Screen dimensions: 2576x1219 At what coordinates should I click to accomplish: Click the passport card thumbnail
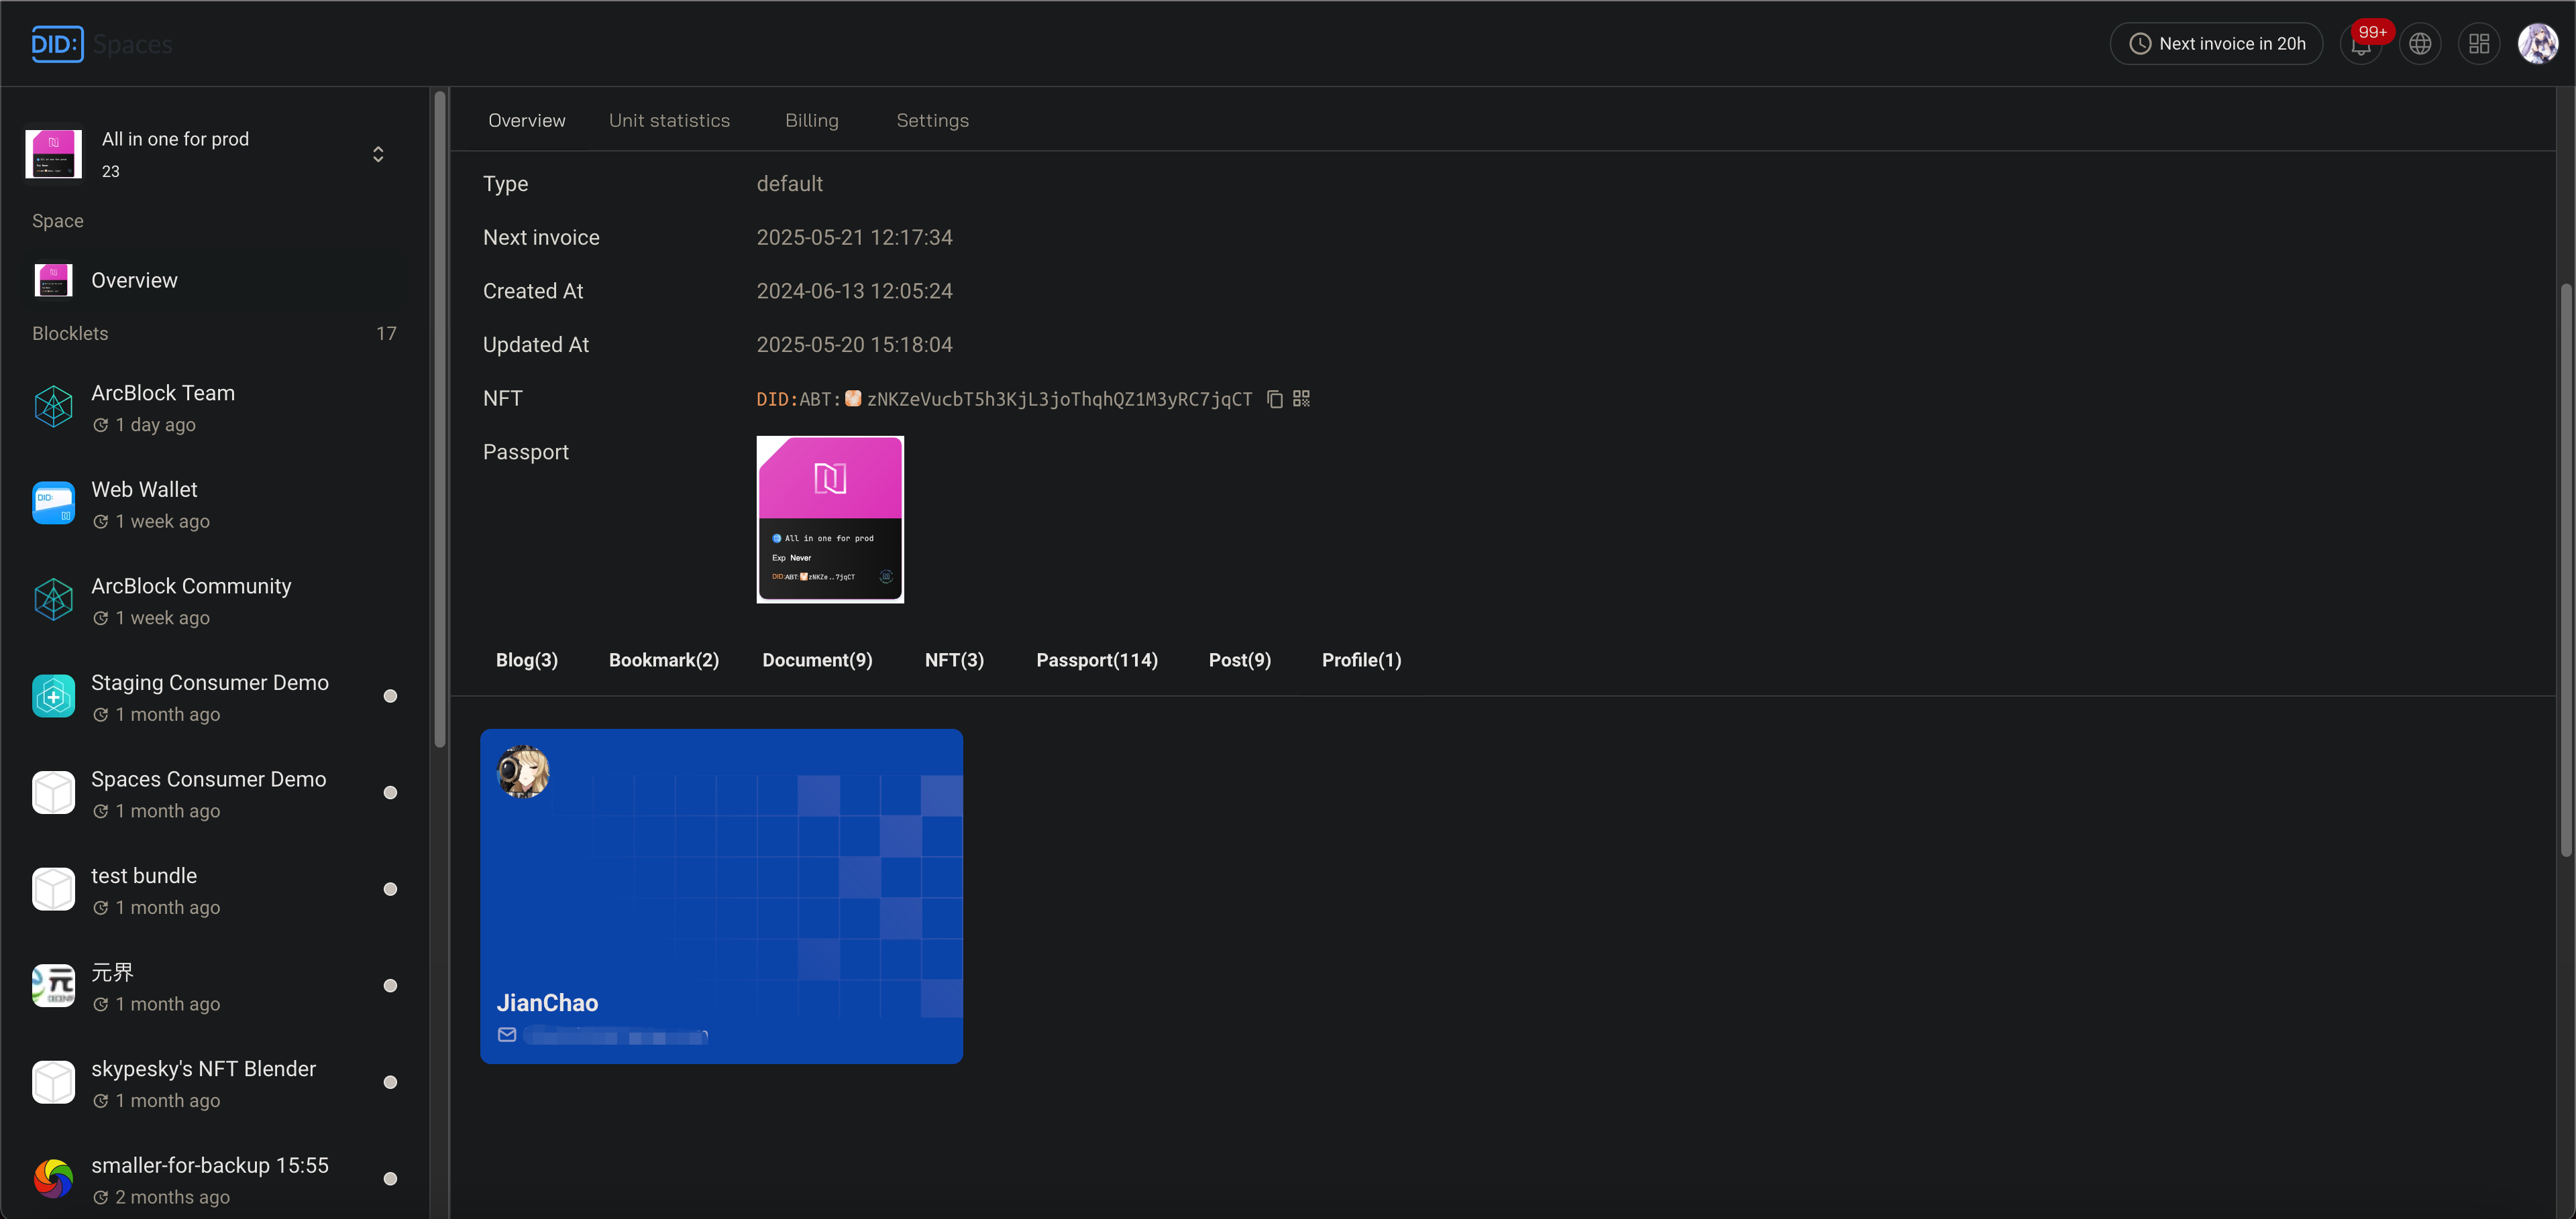click(829, 520)
